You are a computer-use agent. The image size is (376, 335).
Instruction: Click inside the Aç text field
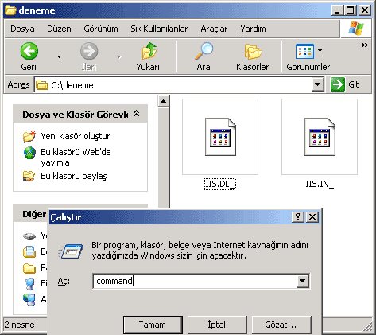195,281
